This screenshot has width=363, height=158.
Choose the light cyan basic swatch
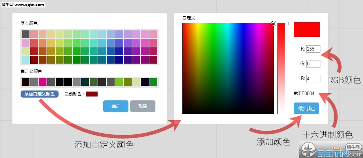point(25,60)
